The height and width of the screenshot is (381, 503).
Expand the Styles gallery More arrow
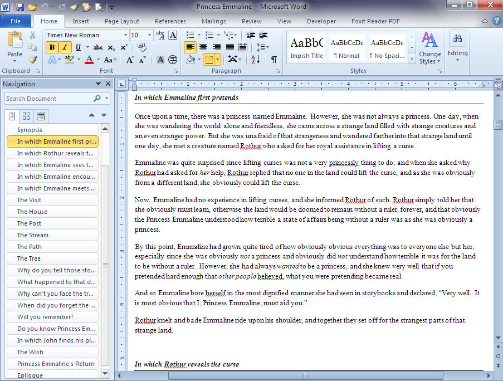click(412, 59)
